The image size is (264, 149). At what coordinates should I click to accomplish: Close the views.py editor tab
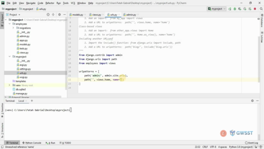click(x=103, y=15)
